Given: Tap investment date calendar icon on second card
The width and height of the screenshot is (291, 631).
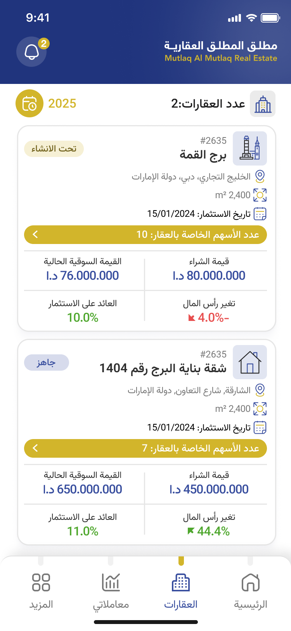Looking at the screenshot, I should (260, 427).
